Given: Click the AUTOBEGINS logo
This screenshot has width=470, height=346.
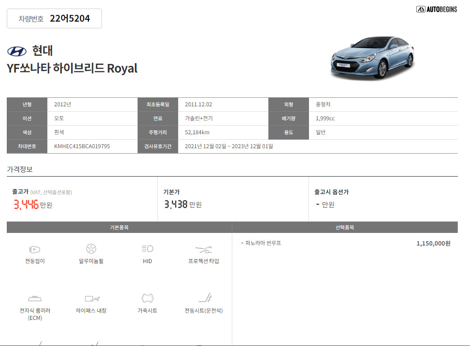Looking at the screenshot, I should pos(437,9).
